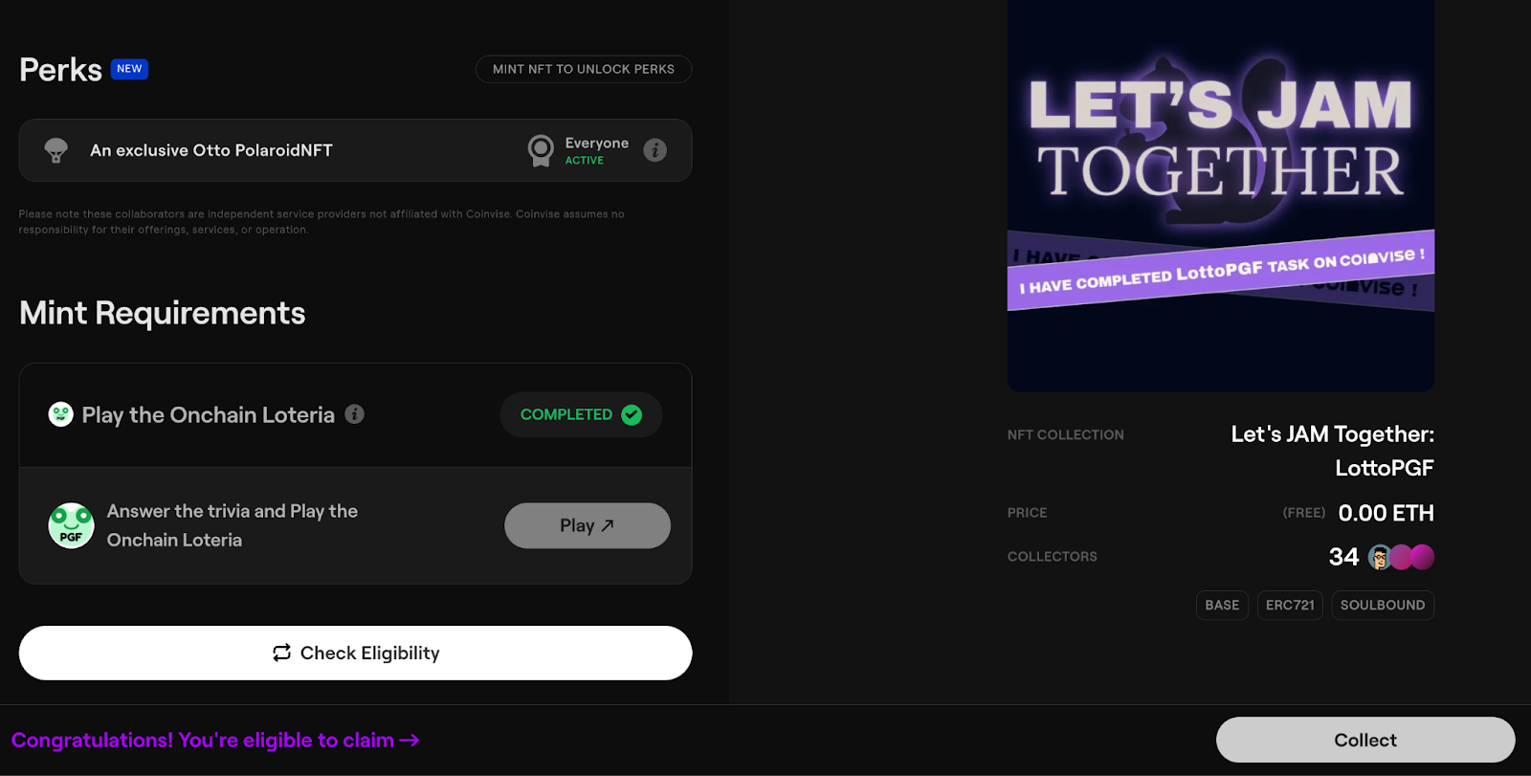Click the Check Eligibility button
This screenshot has width=1531, height=776.
point(355,653)
